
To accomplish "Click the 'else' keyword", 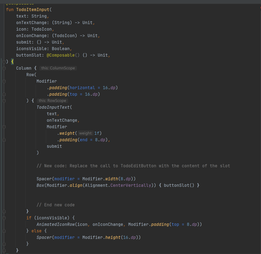I will pos(37,231).
